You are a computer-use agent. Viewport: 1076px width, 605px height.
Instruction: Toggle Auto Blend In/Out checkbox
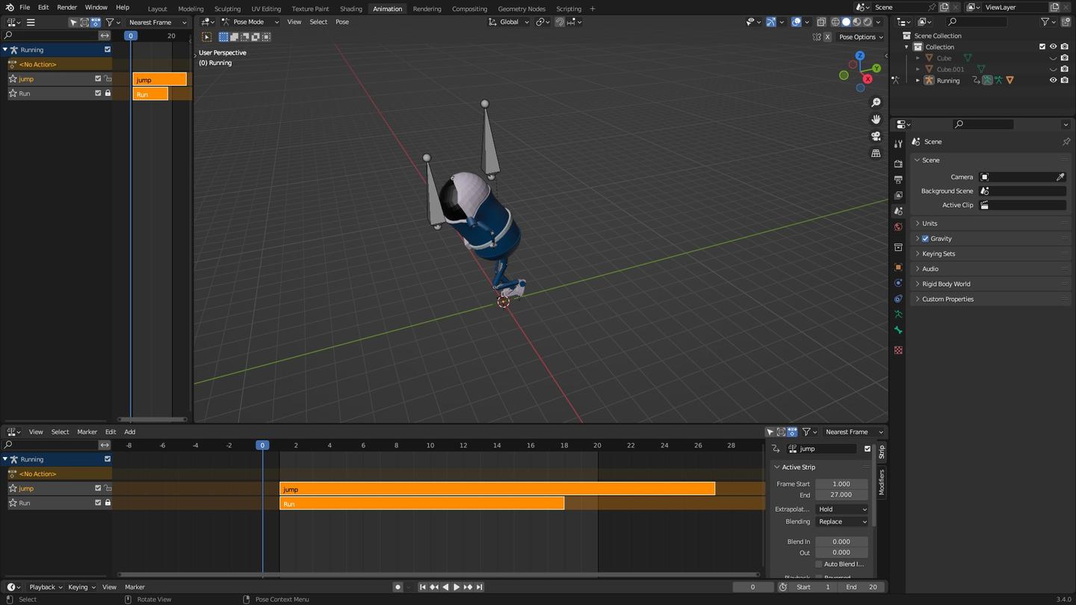coord(818,564)
